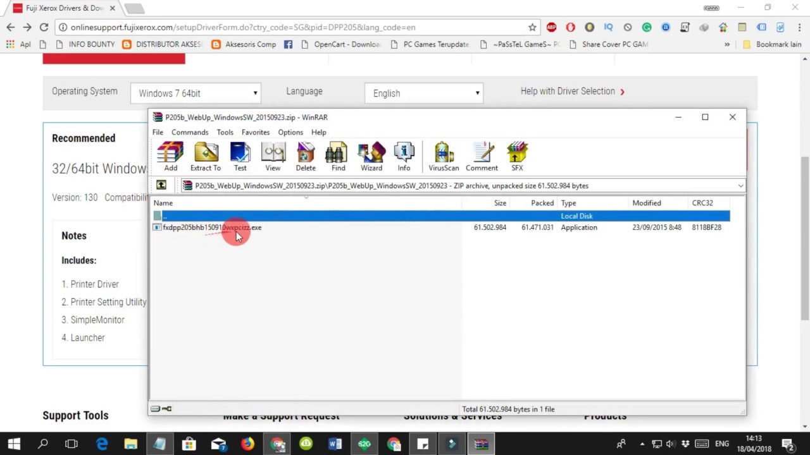Image resolution: width=810 pixels, height=455 pixels.
Task: Open the Find binoculars tool
Action: [x=338, y=156]
